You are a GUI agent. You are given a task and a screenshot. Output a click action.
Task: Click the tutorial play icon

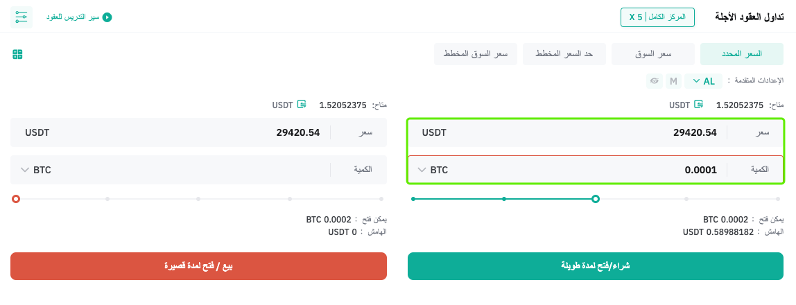click(107, 17)
